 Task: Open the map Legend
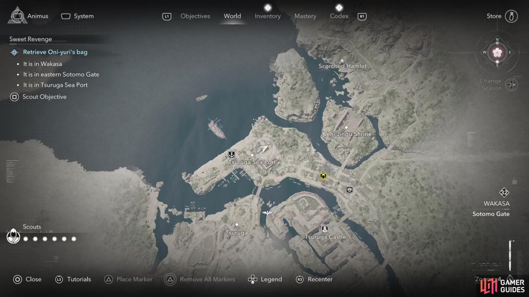click(265, 279)
